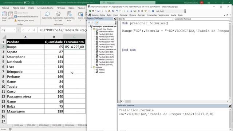Select Módulo1 in the project tree
The width and height of the screenshot is (233, 131).
102,70
